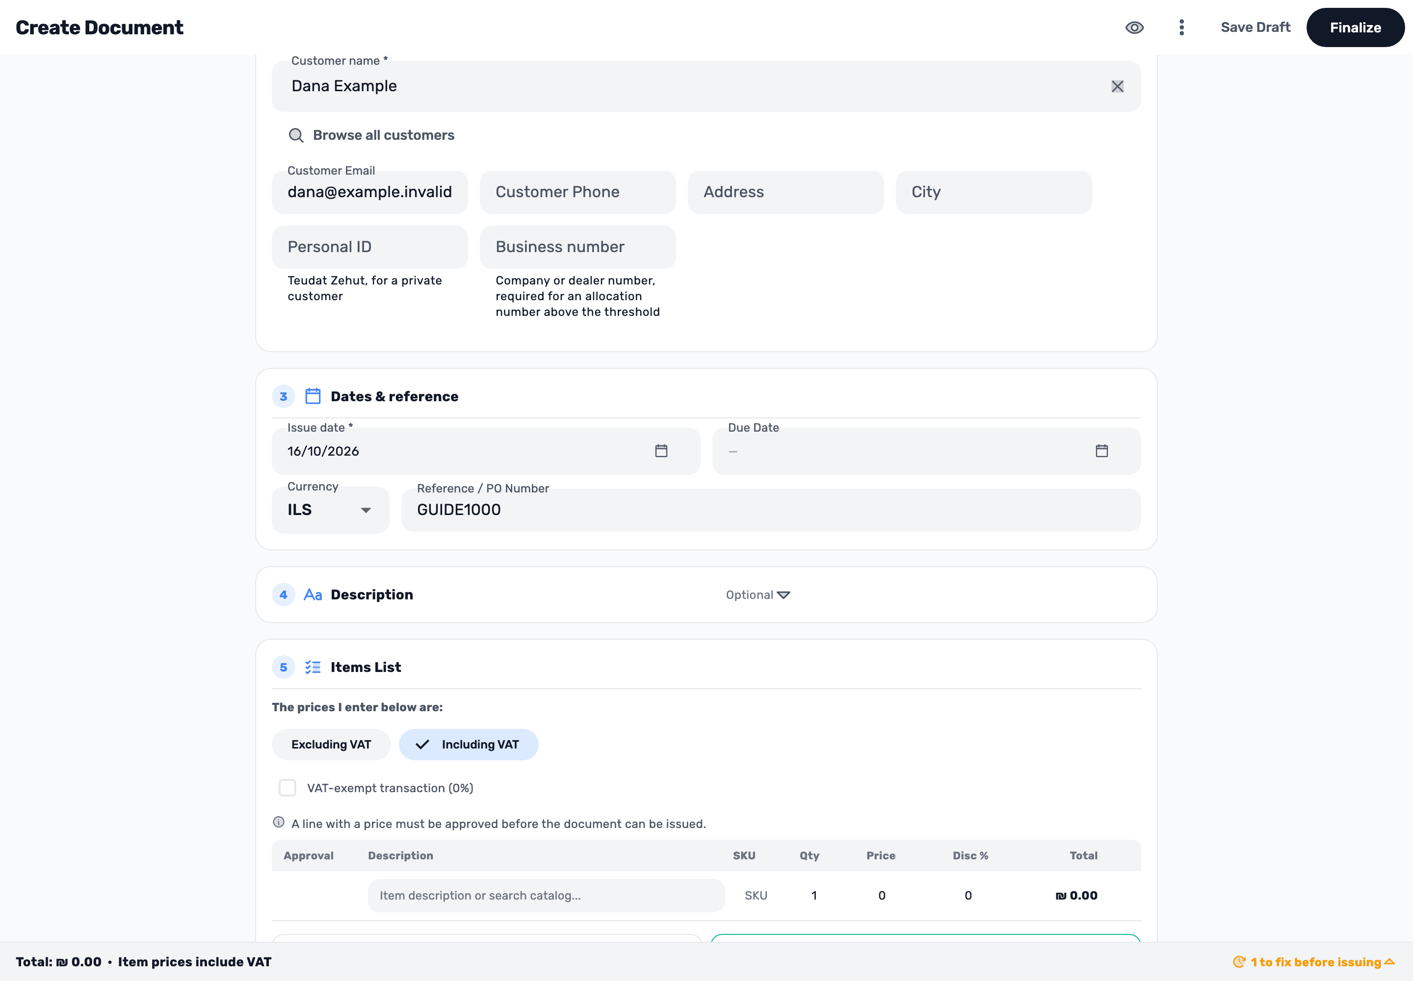The height and width of the screenshot is (981, 1413).
Task: Edit Reference / PO Number GUIDE1000
Action: coord(770,510)
